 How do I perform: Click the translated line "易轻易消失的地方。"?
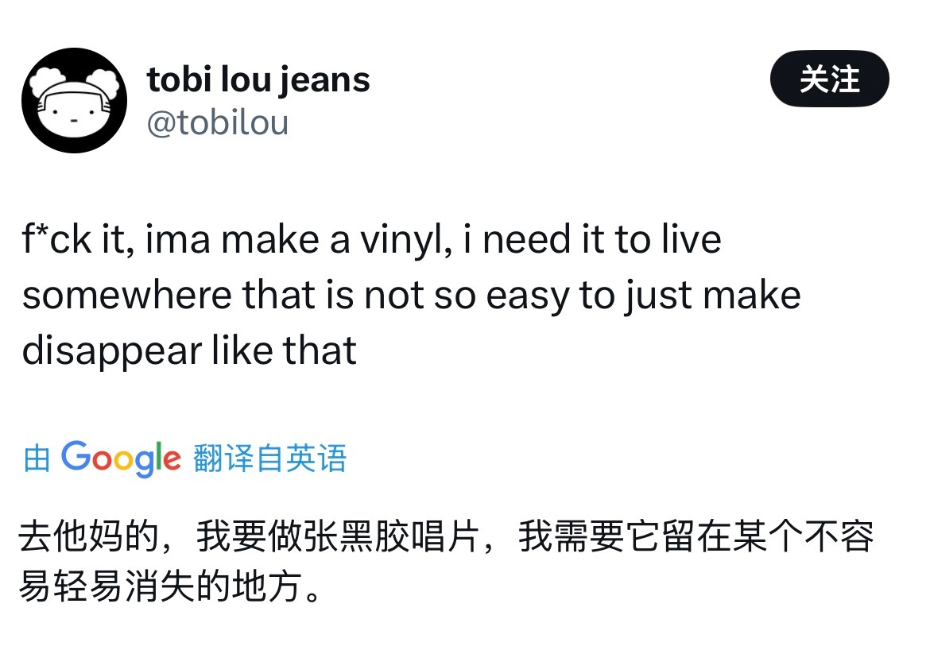(x=171, y=586)
